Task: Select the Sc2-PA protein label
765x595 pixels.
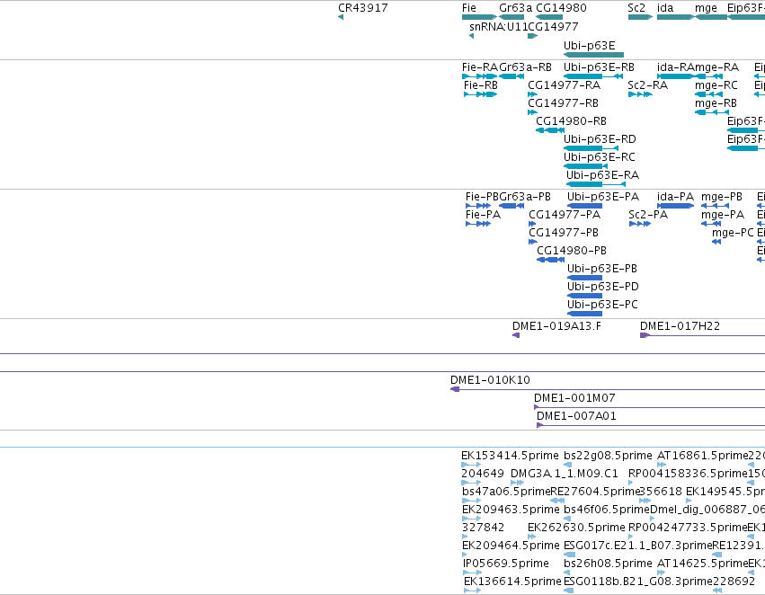Action: (x=648, y=215)
